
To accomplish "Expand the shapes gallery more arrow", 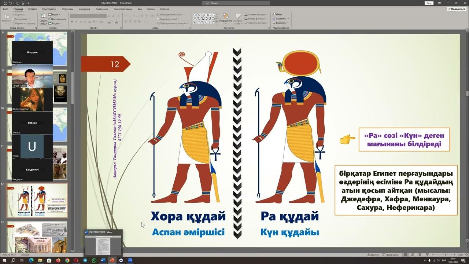I will click(217, 22).
